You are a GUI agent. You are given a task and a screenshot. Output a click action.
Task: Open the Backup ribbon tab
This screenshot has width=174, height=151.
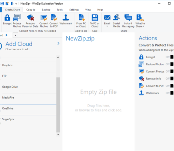click(46, 10)
